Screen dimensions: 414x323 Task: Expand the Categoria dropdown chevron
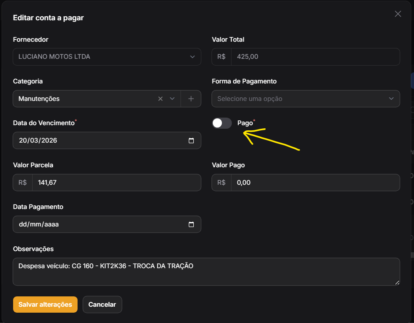pos(172,99)
